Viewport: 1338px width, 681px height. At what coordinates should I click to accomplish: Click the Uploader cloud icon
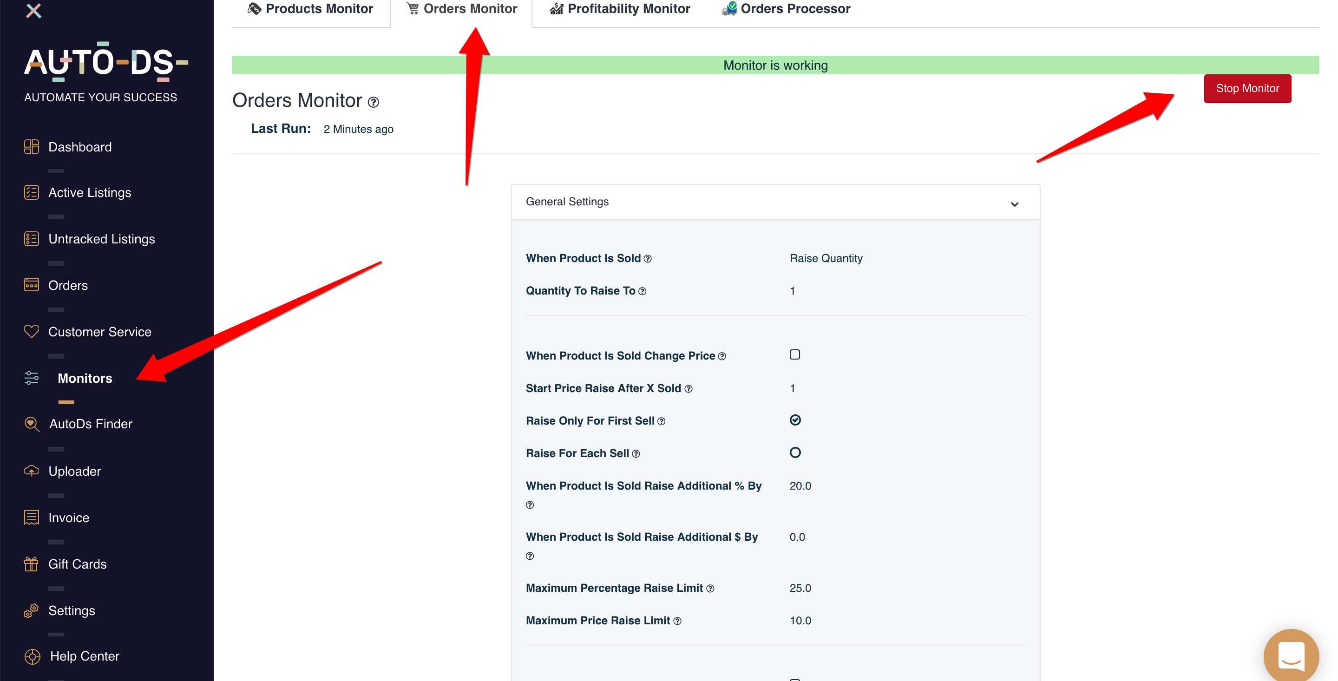(32, 471)
